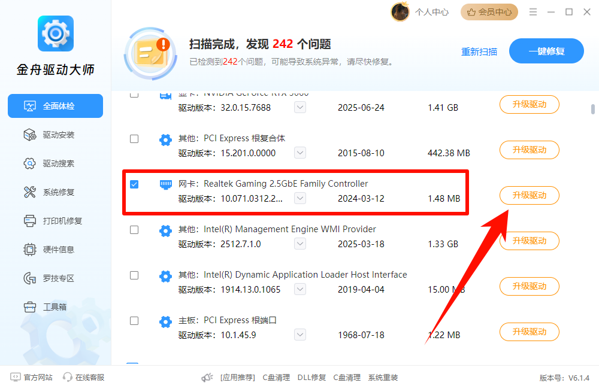Open the 系统重装 recommended app
Viewport: 599px width, 389px height.
383,378
